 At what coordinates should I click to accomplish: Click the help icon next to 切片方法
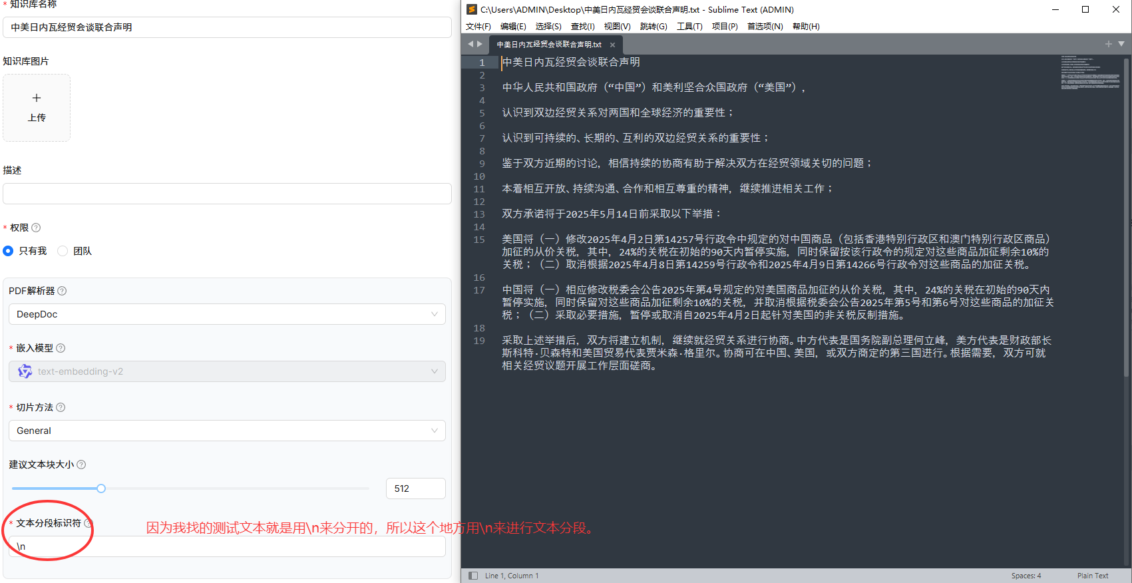[61, 407]
